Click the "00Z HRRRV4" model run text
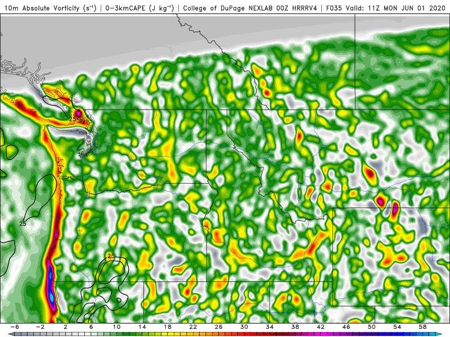Viewport: 450px width, 337px height. [x=297, y=8]
